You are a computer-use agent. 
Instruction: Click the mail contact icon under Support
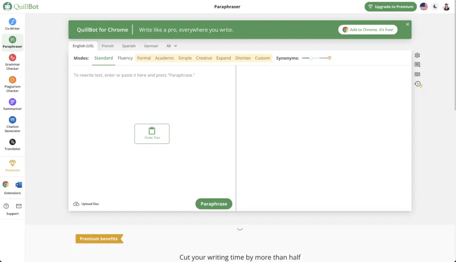tap(19, 206)
